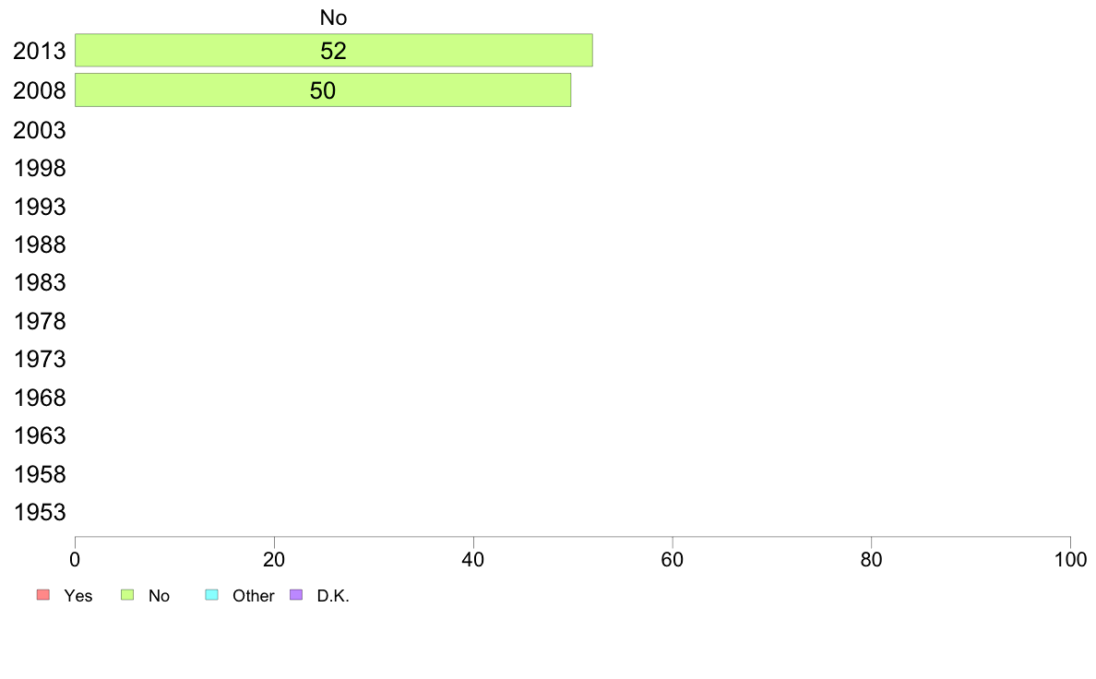Click the 20 axis tick label
This screenshot has width=1096, height=679.
274,559
